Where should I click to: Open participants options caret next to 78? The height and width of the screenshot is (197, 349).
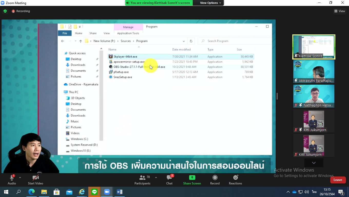pos(156,178)
